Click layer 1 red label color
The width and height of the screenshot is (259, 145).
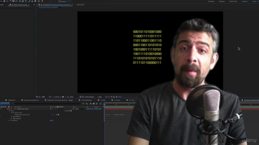pyautogui.click(x=9, y=109)
